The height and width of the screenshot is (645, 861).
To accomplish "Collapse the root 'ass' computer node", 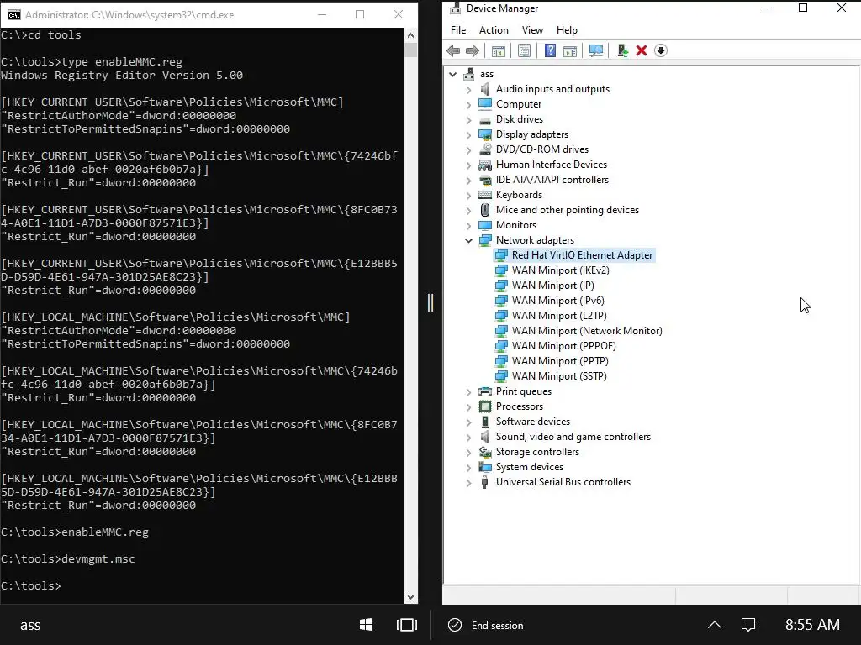I will pyautogui.click(x=453, y=74).
